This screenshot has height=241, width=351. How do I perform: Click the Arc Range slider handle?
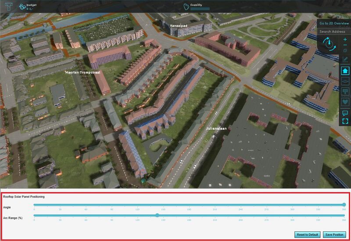(158, 215)
